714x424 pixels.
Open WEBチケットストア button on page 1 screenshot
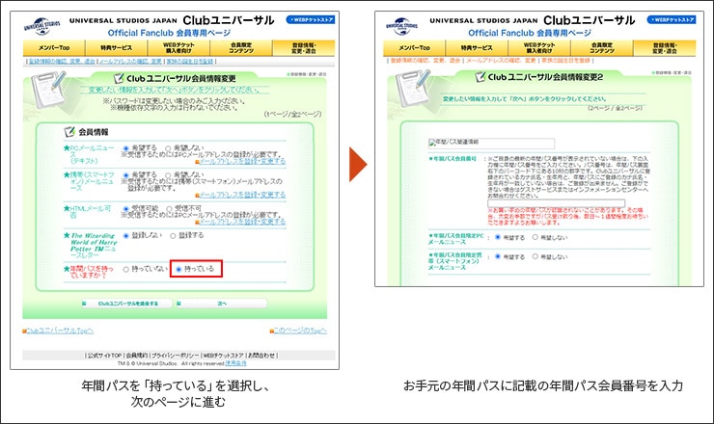tap(311, 19)
